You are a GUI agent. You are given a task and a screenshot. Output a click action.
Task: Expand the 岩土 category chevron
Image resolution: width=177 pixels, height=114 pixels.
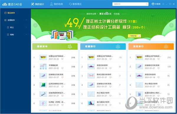coord(26,27)
